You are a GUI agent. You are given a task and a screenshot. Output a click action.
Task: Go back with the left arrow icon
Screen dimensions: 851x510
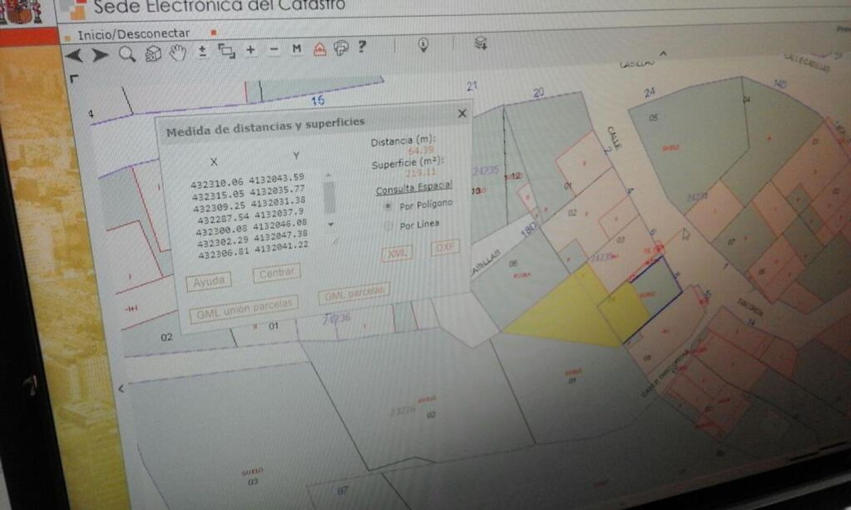(x=74, y=56)
